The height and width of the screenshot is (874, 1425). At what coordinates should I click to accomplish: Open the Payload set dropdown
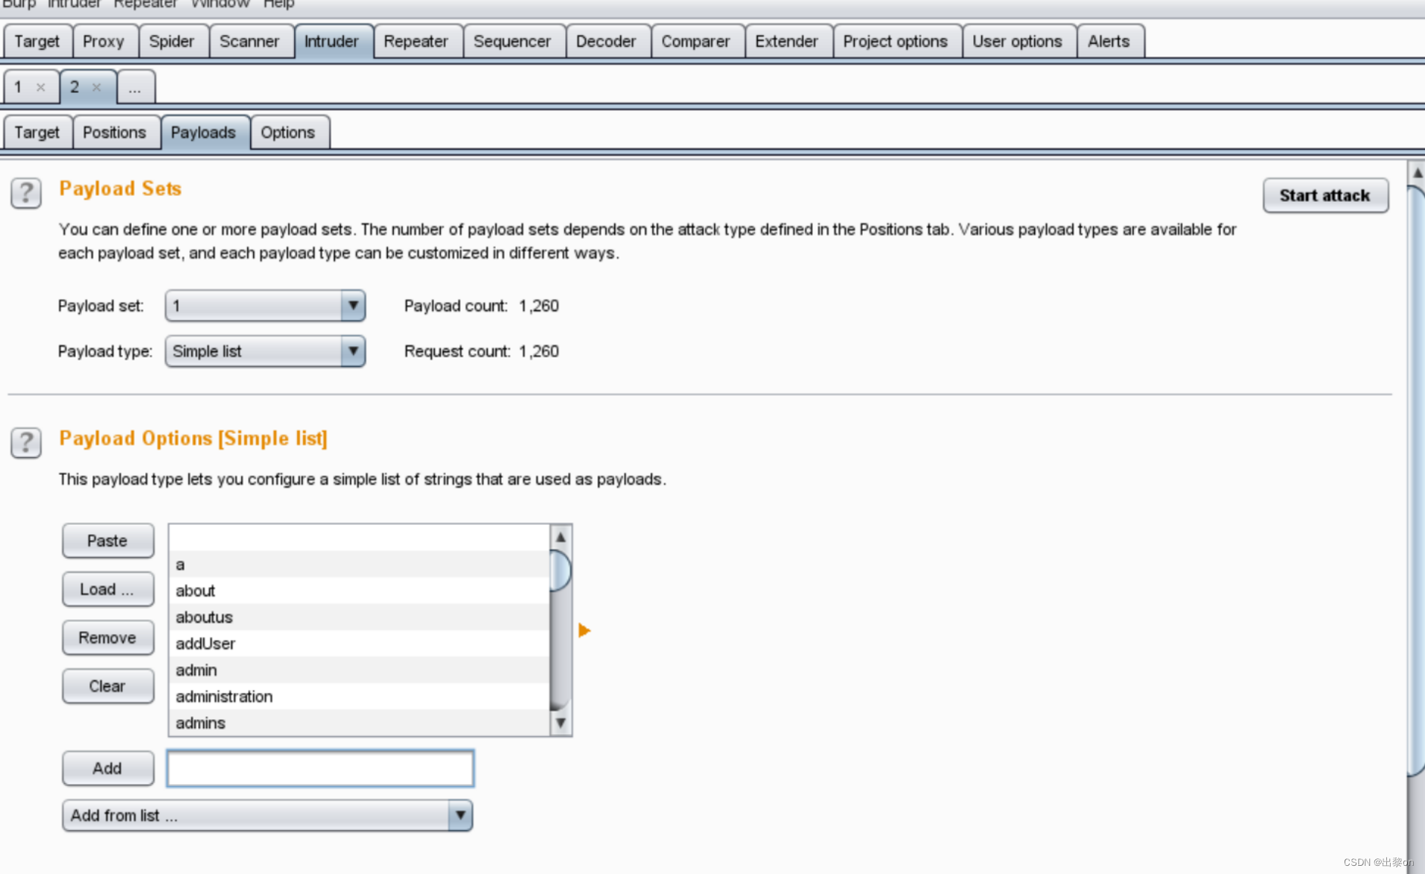(265, 306)
